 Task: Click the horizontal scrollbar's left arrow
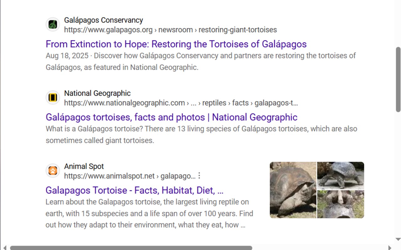(x=4, y=248)
